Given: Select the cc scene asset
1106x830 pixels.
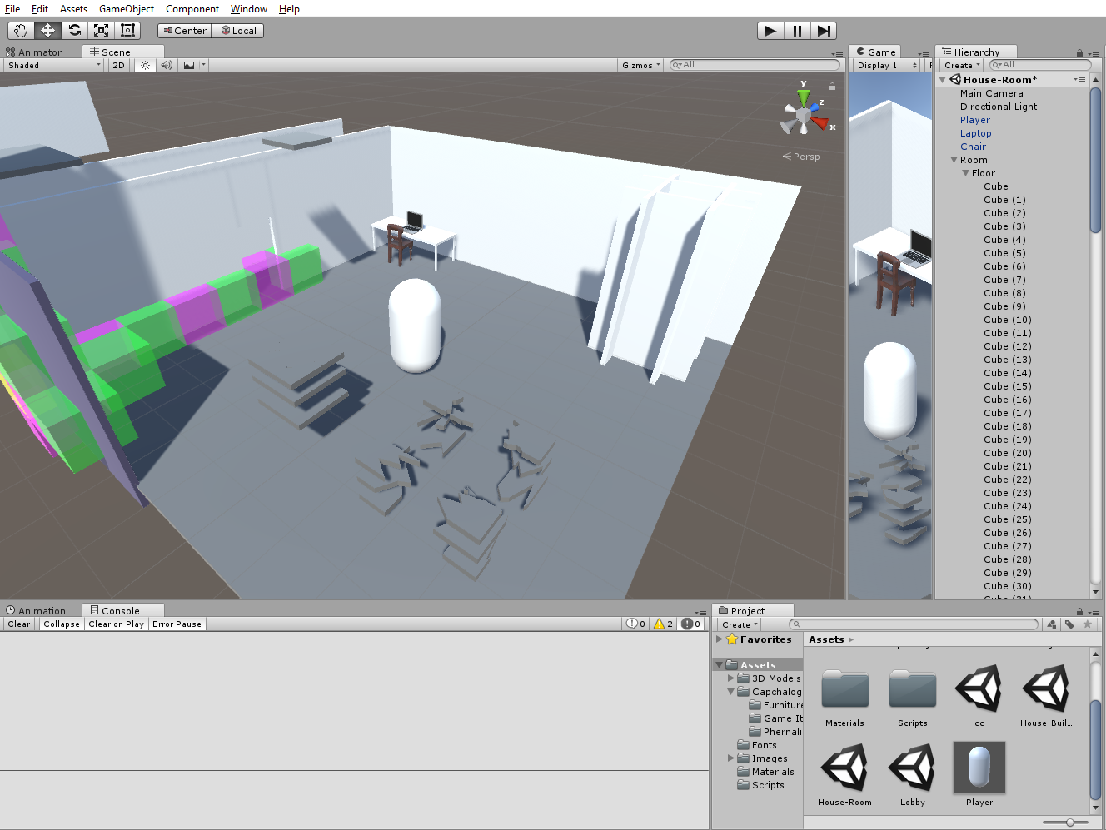Looking at the screenshot, I should (979, 696).
